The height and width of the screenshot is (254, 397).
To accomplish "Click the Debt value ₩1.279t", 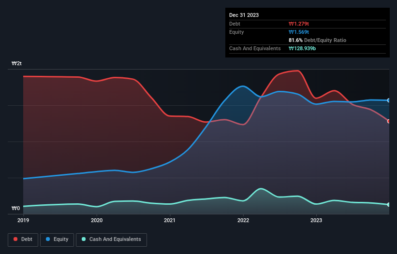I will [299, 24].
